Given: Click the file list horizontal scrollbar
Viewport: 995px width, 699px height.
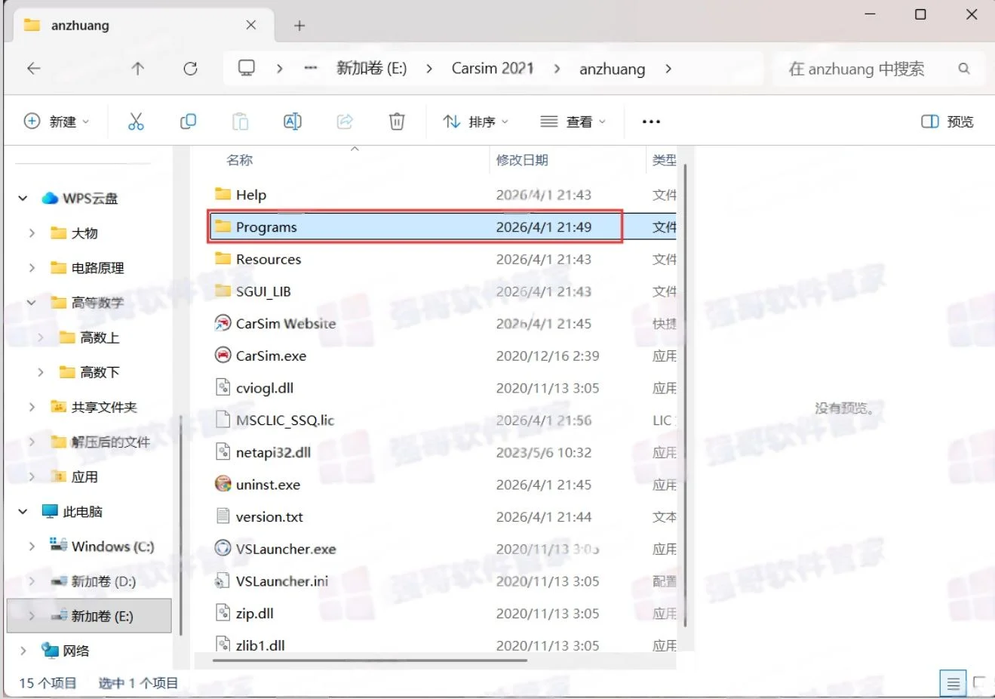Looking at the screenshot, I should [x=370, y=661].
